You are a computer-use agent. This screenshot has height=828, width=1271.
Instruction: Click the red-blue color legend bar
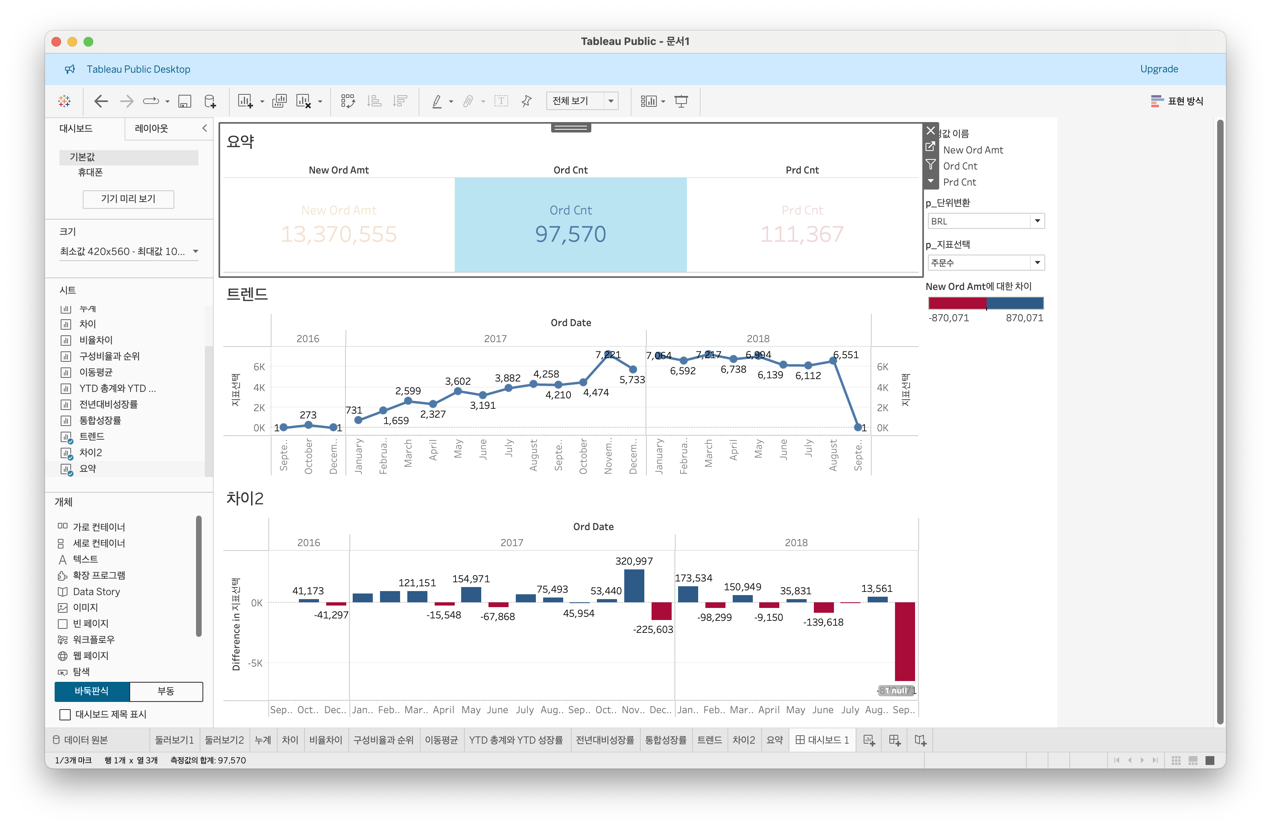coord(985,303)
